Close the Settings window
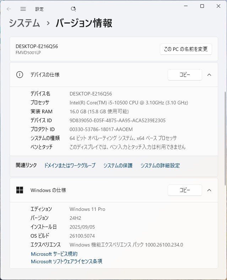 [x=218, y=6]
